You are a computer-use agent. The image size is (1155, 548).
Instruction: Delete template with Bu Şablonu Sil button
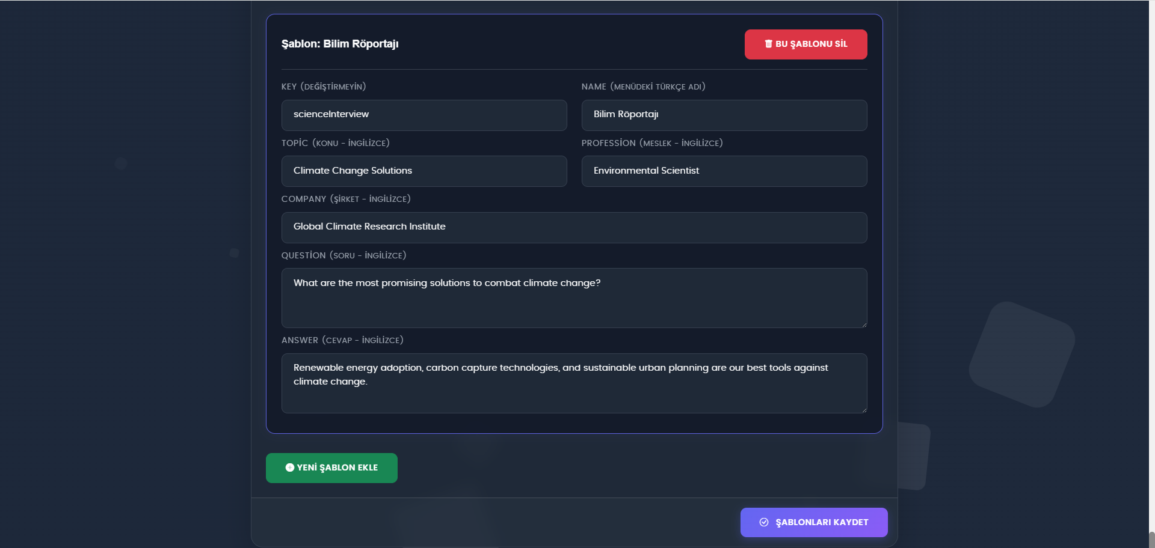coord(806,44)
